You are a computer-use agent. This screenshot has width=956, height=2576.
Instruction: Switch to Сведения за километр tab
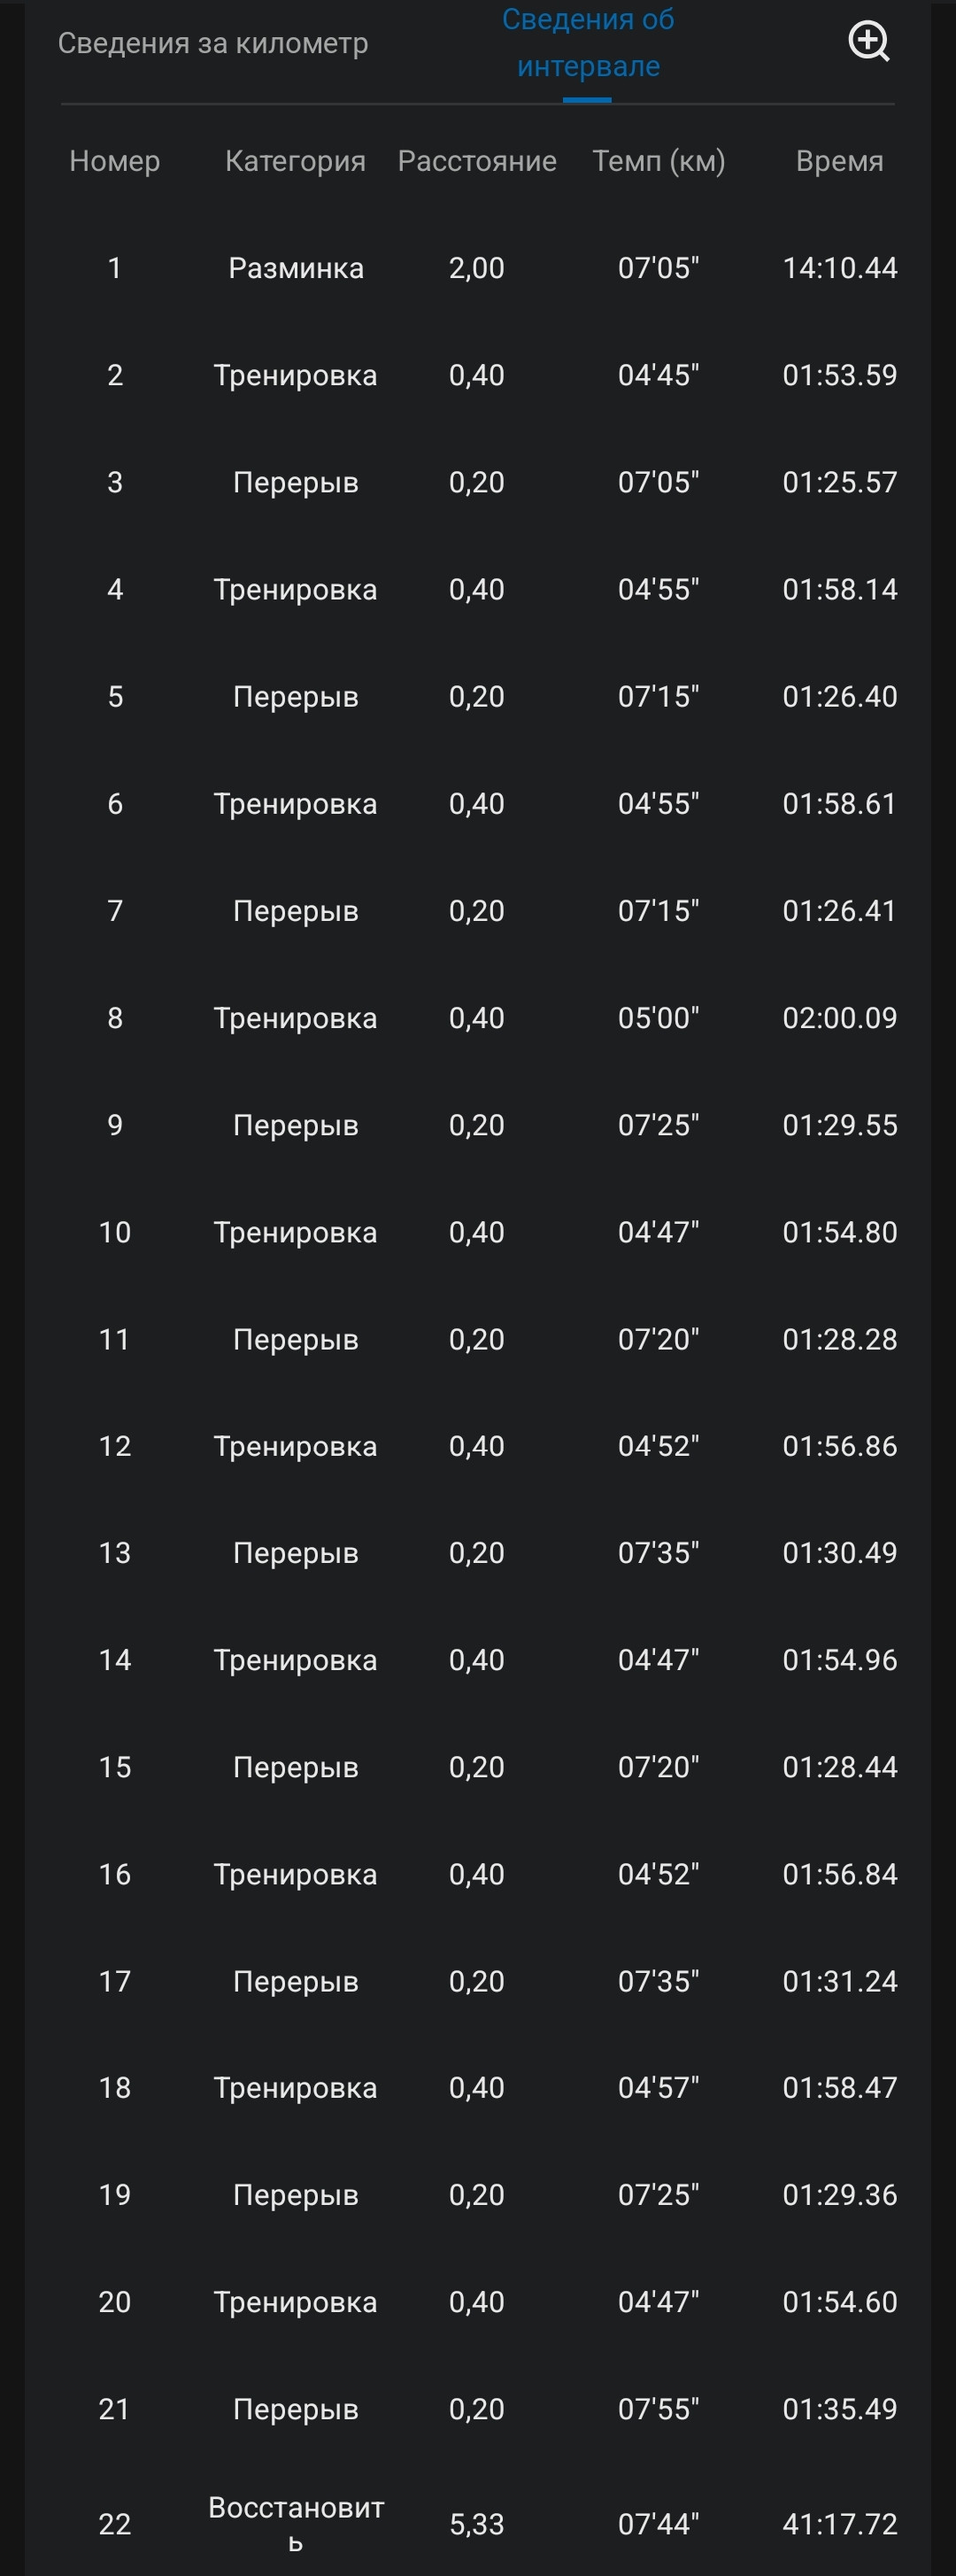[x=213, y=43]
